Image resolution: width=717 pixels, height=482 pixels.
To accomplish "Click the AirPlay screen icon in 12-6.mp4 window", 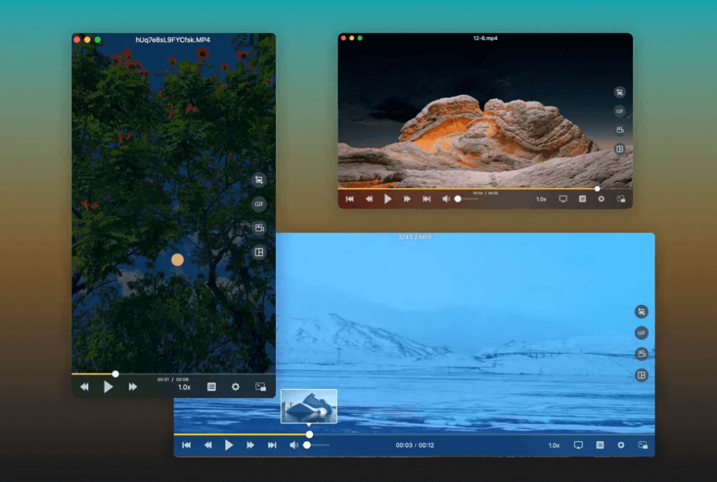I will (x=563, y=199).
